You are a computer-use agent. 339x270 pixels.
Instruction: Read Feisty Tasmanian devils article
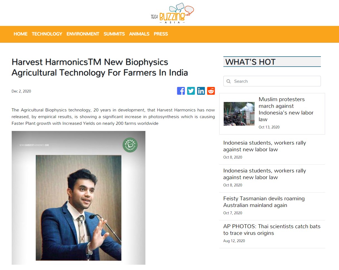click(x=264, y=202)
